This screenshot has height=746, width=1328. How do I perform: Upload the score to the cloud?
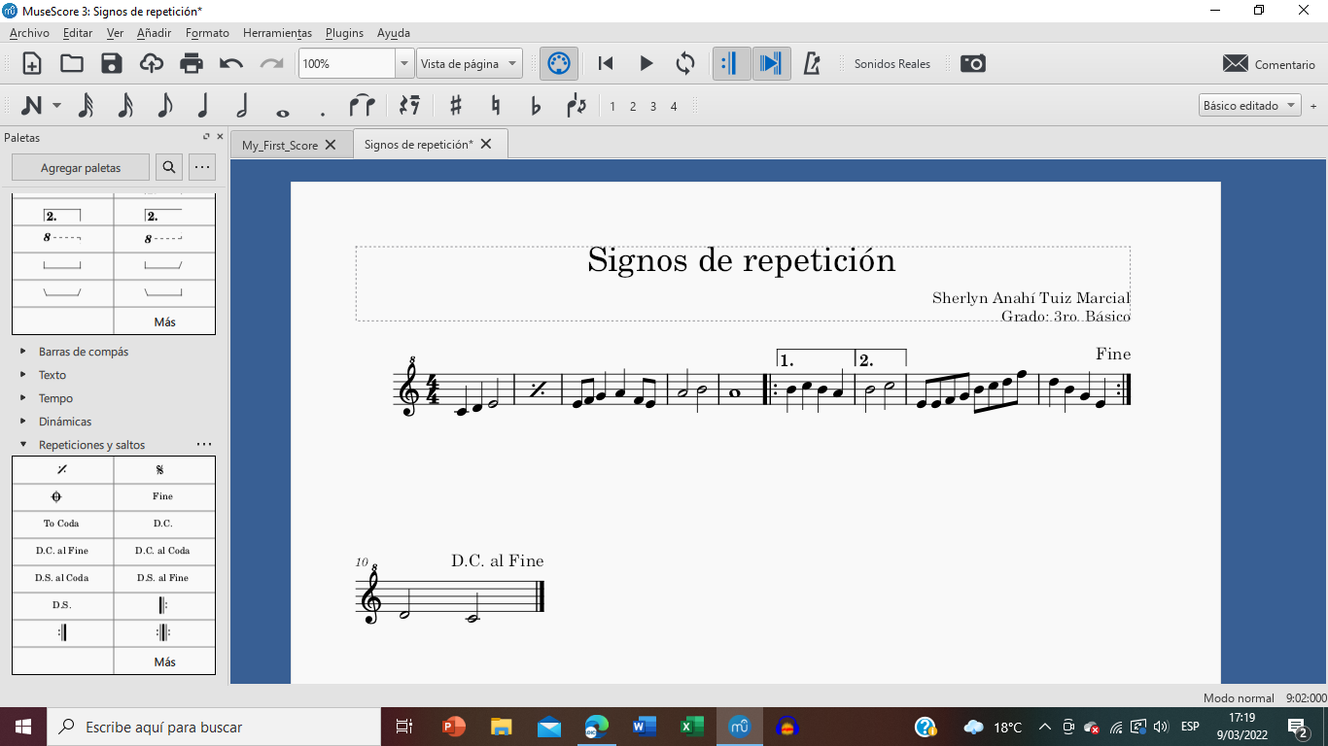(x=152, y=64)
